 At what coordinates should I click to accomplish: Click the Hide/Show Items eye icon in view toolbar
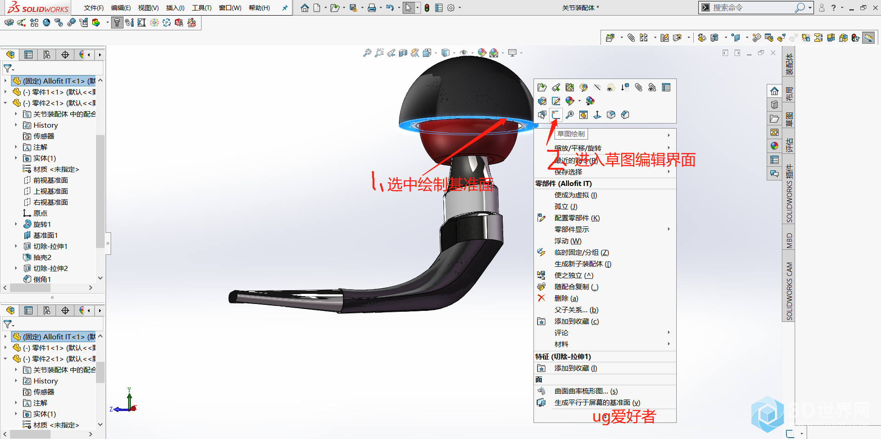464,53
